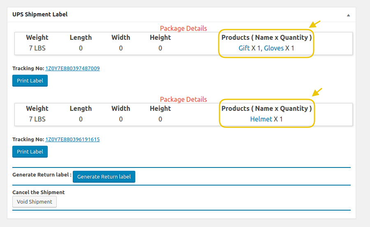The height and width of the screenshot is (227, 370).
Task: Click Length header in Helmet package table
Action: (81, 108)
